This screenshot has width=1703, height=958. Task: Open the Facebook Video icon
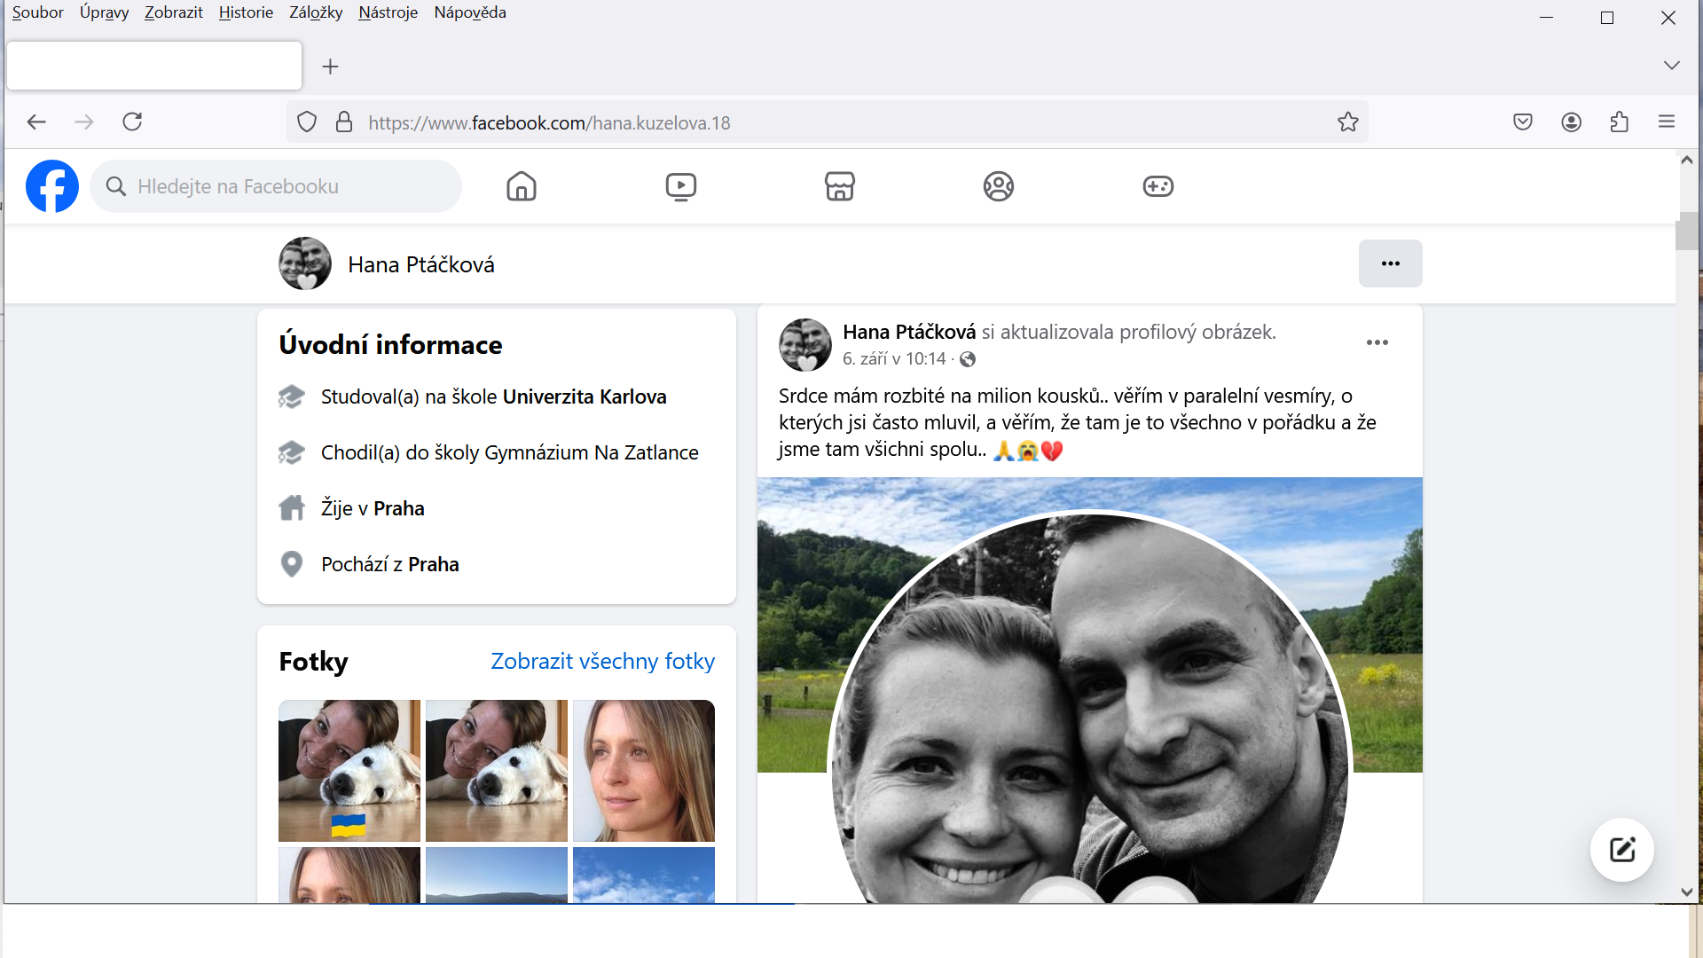(680, 186)
